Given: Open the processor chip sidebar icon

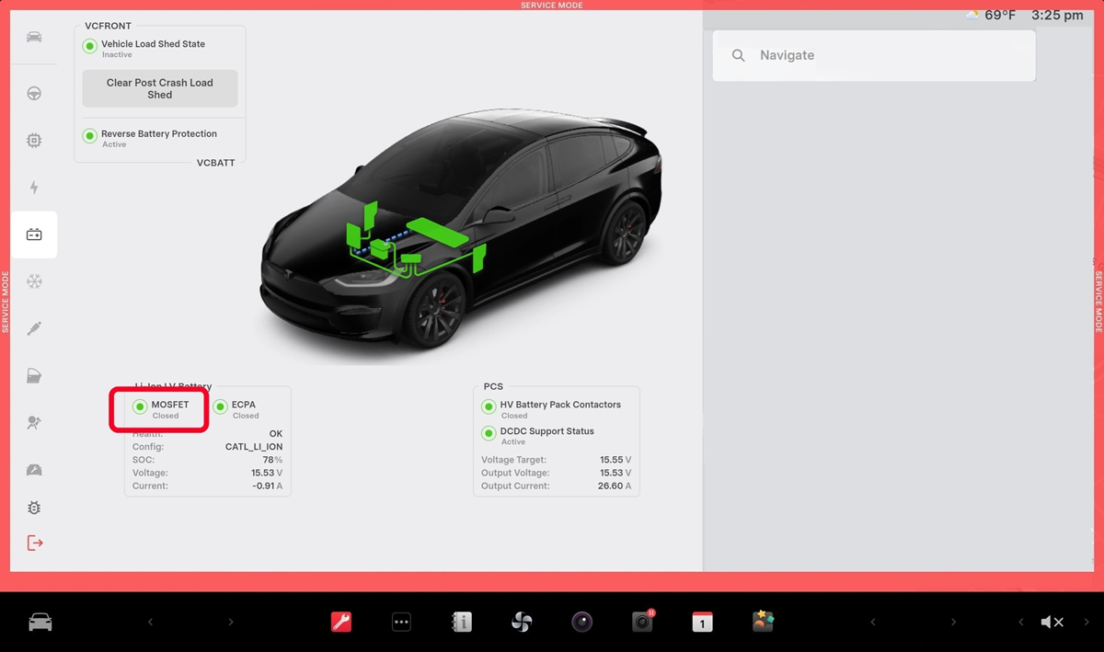Looking at the screenshot, I should tap(34, 141).
